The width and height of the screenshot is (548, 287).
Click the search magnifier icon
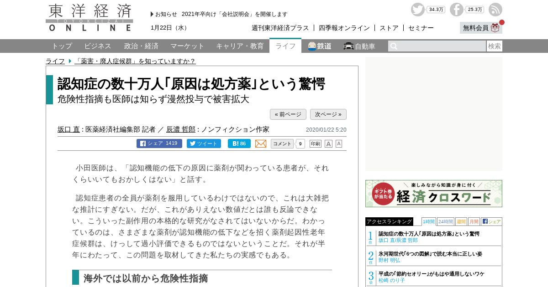[x=394, y=46]
